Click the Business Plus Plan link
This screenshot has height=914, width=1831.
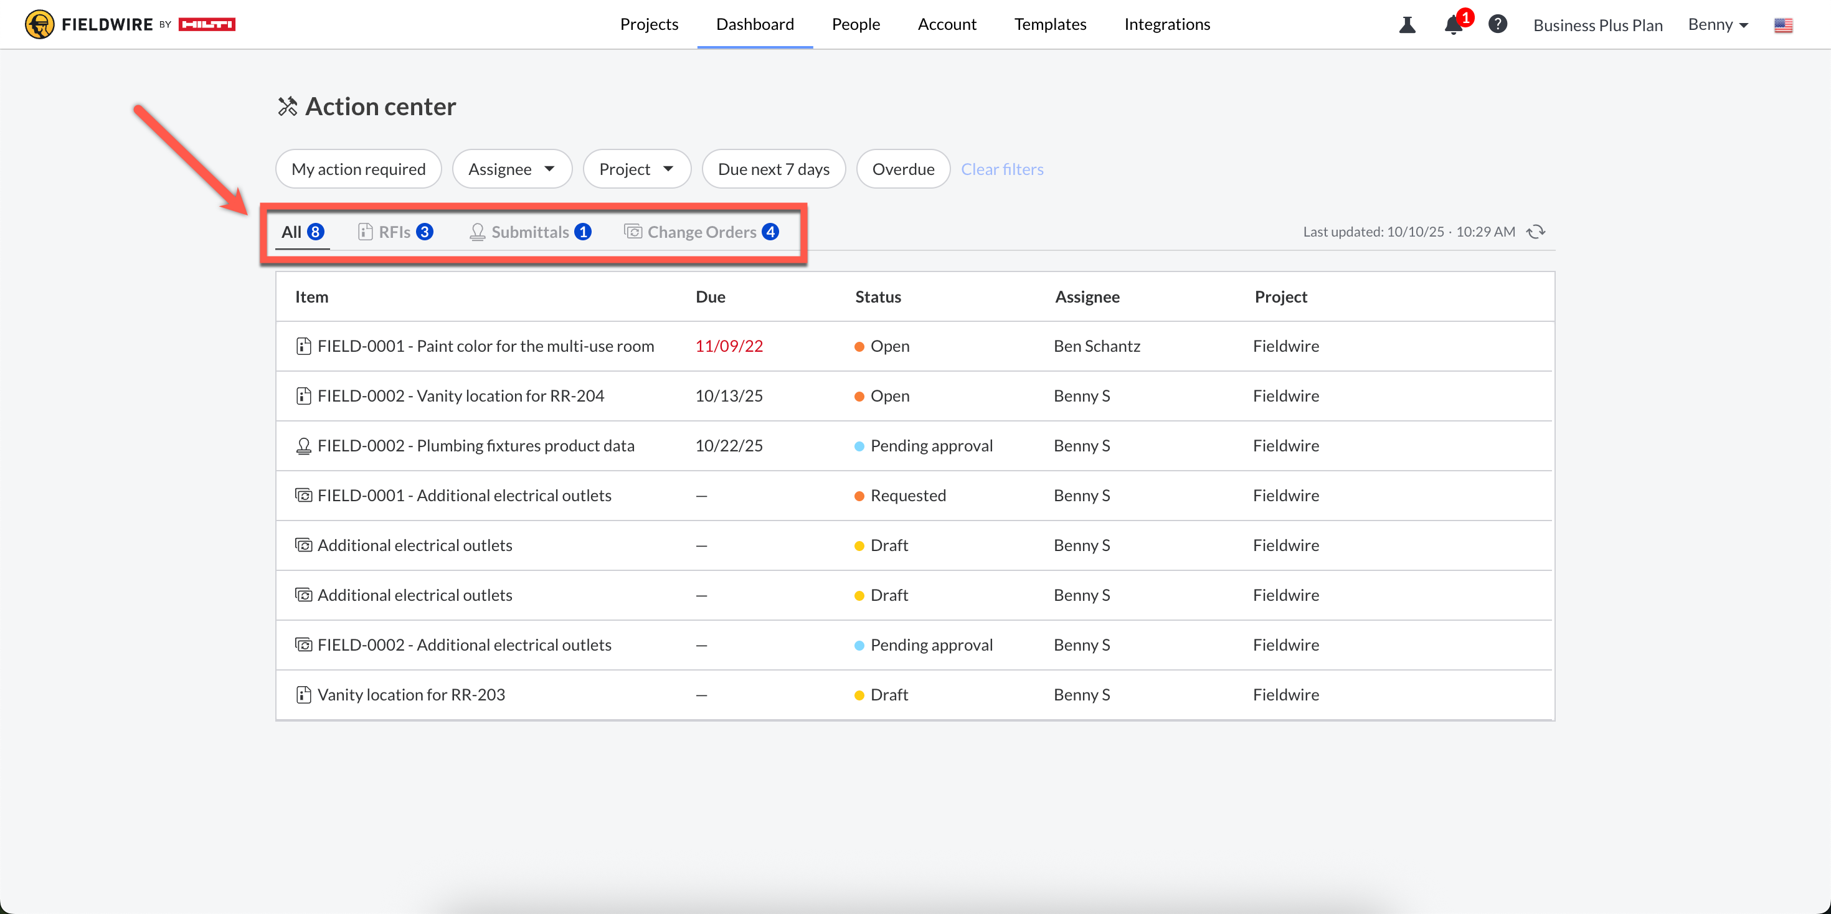(x=1597, y=26)
